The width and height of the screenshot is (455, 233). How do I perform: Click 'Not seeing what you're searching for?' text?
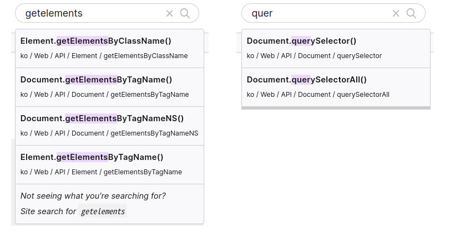coord(93,196)
